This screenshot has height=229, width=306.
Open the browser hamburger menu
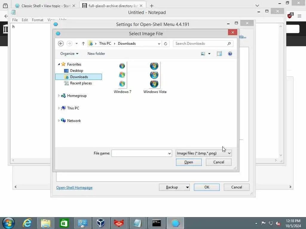click(x=299, y=16)
